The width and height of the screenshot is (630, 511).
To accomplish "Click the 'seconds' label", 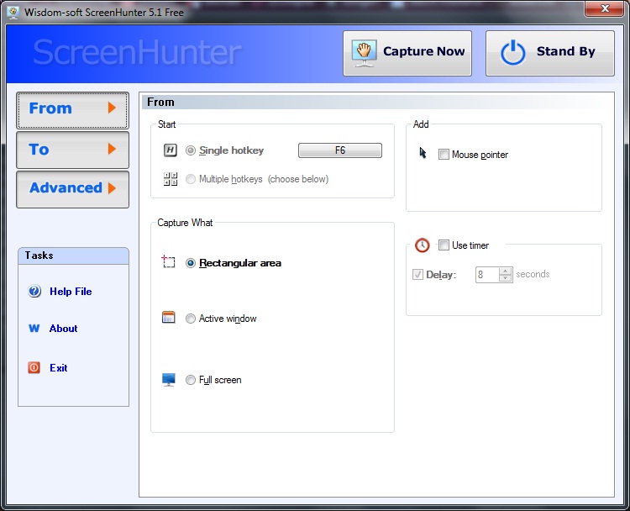I will point(533,274).
